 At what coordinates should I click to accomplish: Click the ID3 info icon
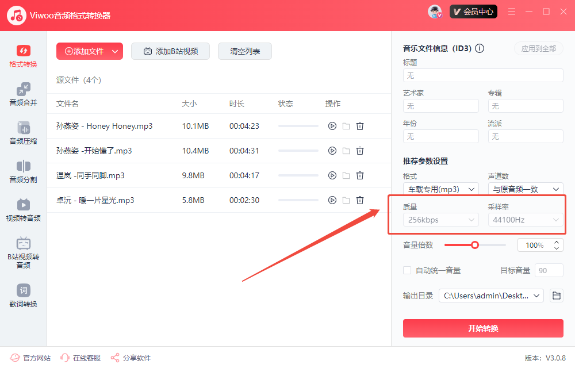click(480, 49)
